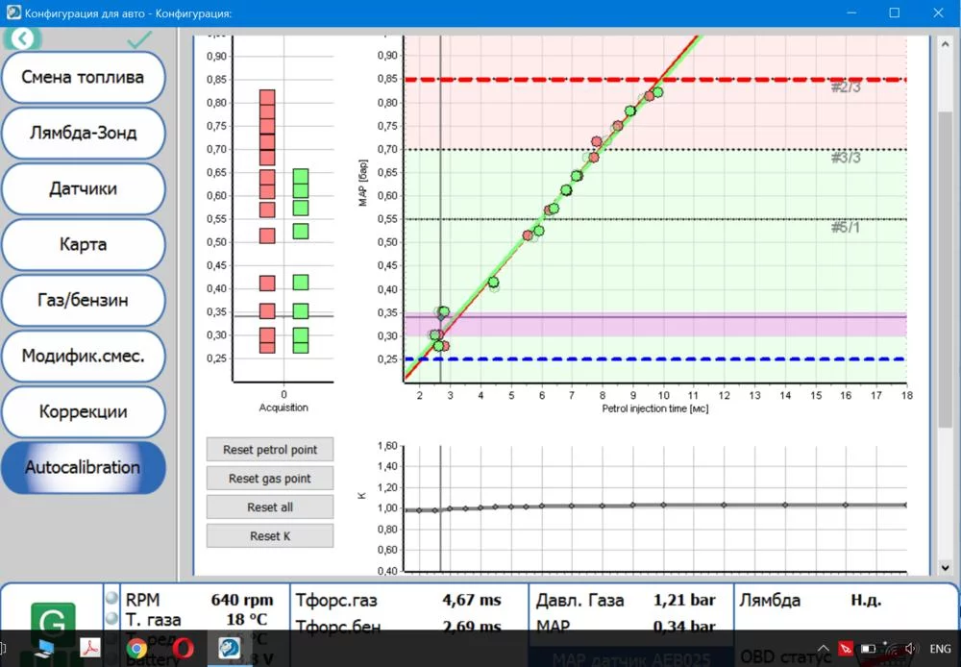Image resolution: width=961 pixels, height=667 pixels.
Task: Select the Газ/бензин section
Action: (x=83, y=301)
